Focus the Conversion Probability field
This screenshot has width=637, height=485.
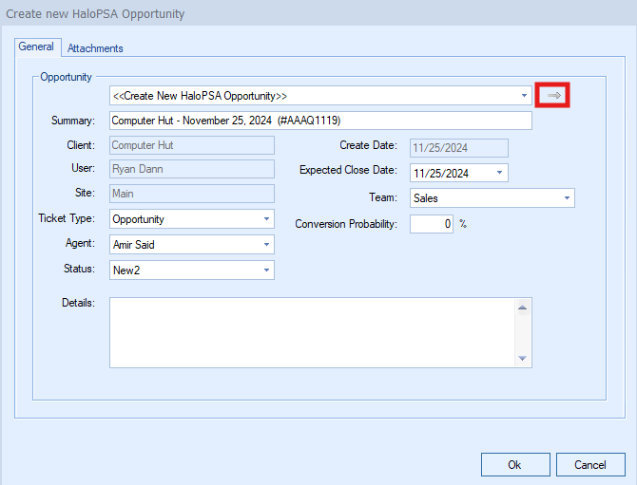click(431, 224)
